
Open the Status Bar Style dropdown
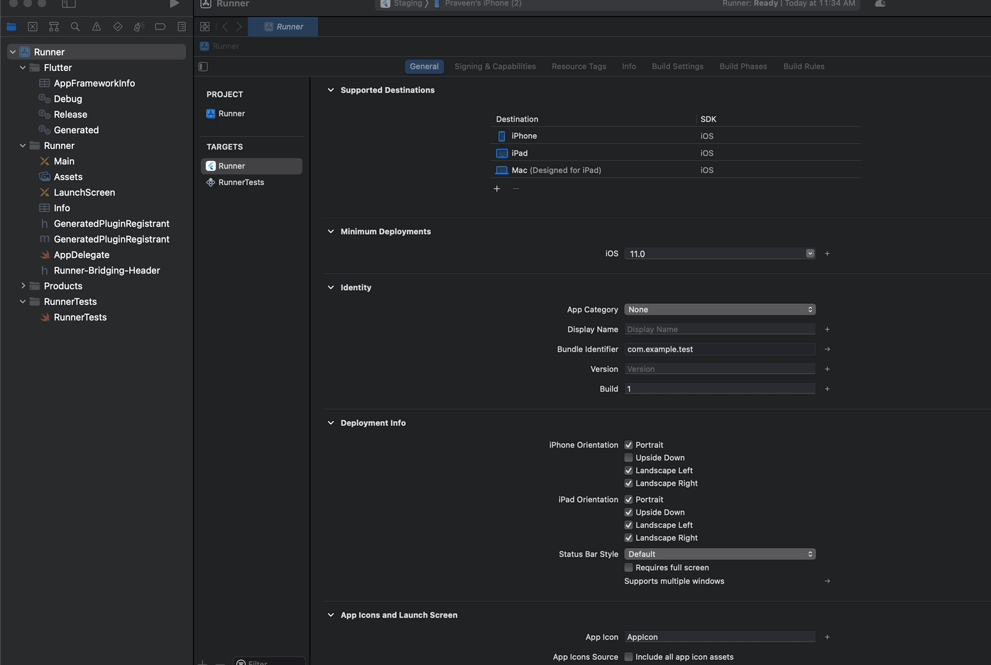point(720,554)
